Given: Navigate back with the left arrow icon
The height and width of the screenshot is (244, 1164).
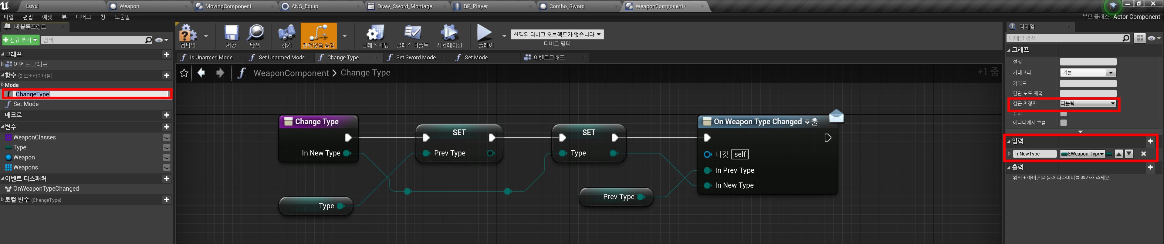Looking at the screenshot, I should [x=201, y=73].
